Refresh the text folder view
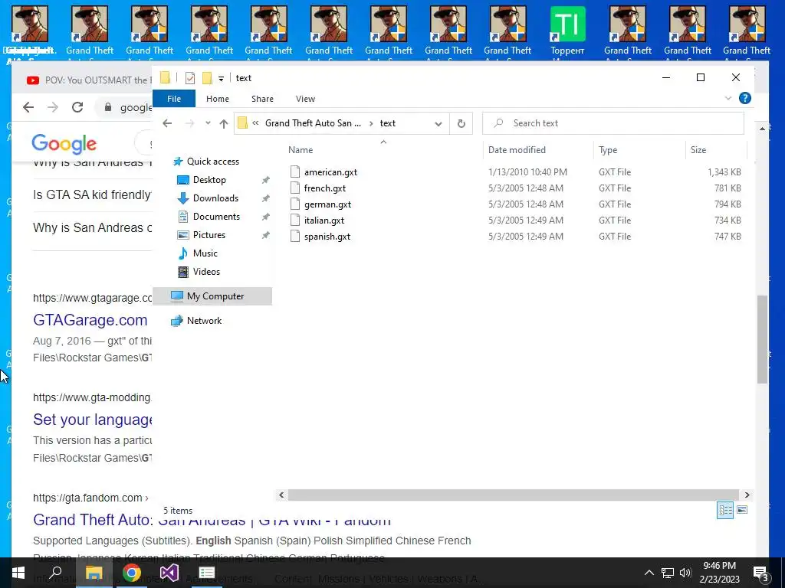The height and width of the screenshot is (588, 785). pos(461,123)
